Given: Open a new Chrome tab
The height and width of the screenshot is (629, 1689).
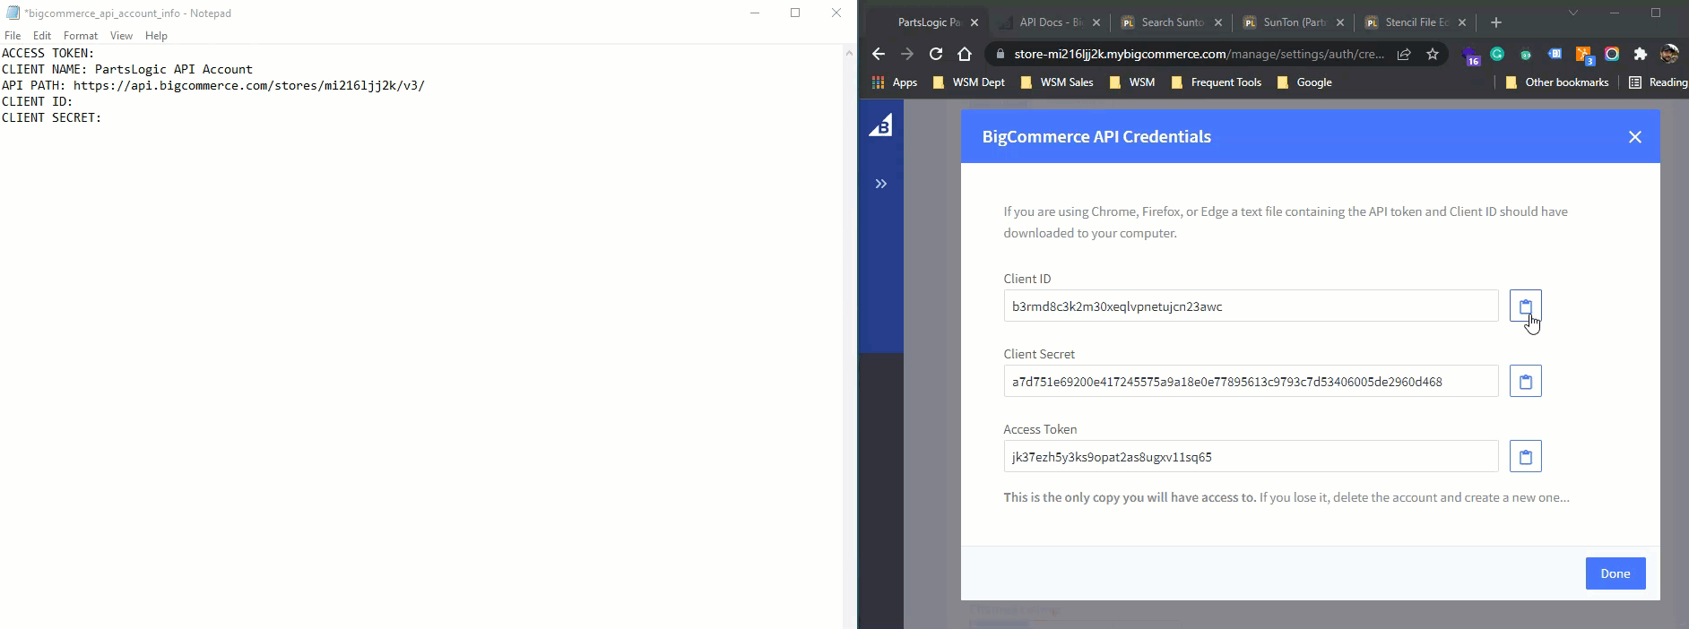Looking at the screenshot, I should (1495, 22).
